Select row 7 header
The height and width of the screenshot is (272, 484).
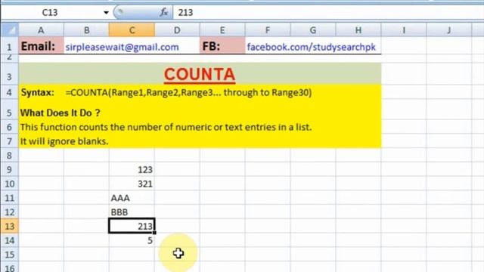[10, 141]
